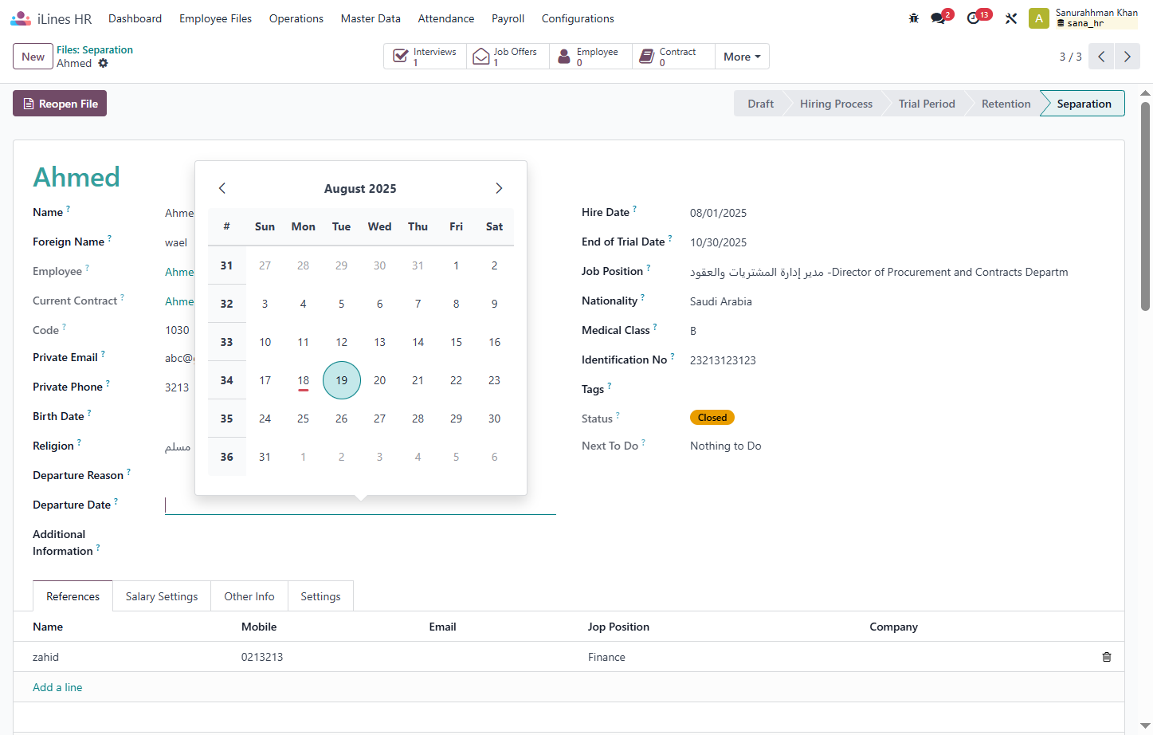
Task: Open Employee Files menu
Action: 215,18
